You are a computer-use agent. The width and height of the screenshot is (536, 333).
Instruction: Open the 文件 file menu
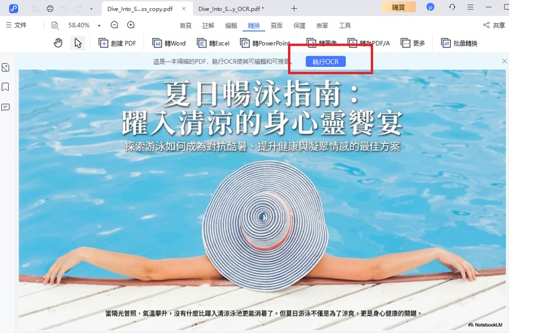click(x=16, y=25)
